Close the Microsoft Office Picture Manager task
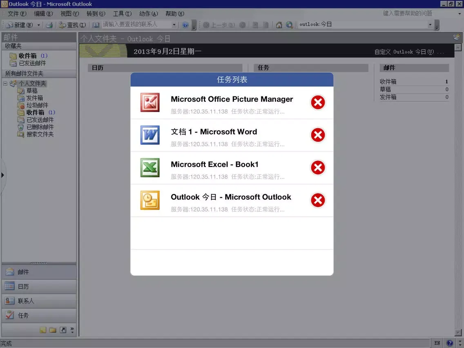Viewport: 464px width, 348px height. [x=318, y=103]
